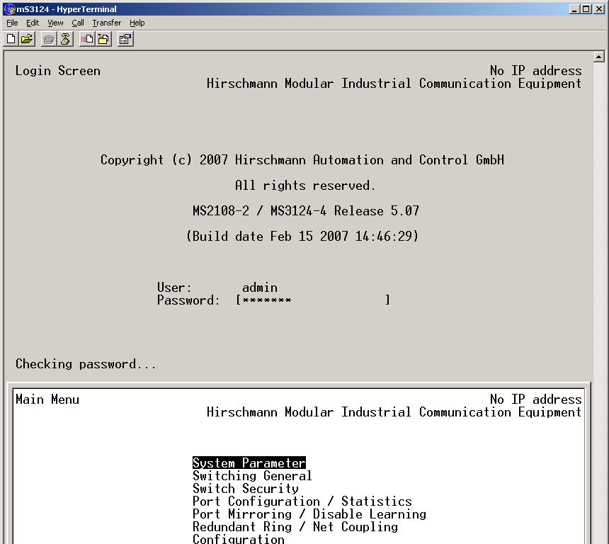
Task: Click the New connection toolbar icon
Action: tap(11, 40)
